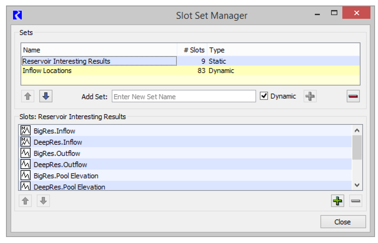Click the gray minus remove slot button
Viewport: 378px width, 243px height.
355,201
